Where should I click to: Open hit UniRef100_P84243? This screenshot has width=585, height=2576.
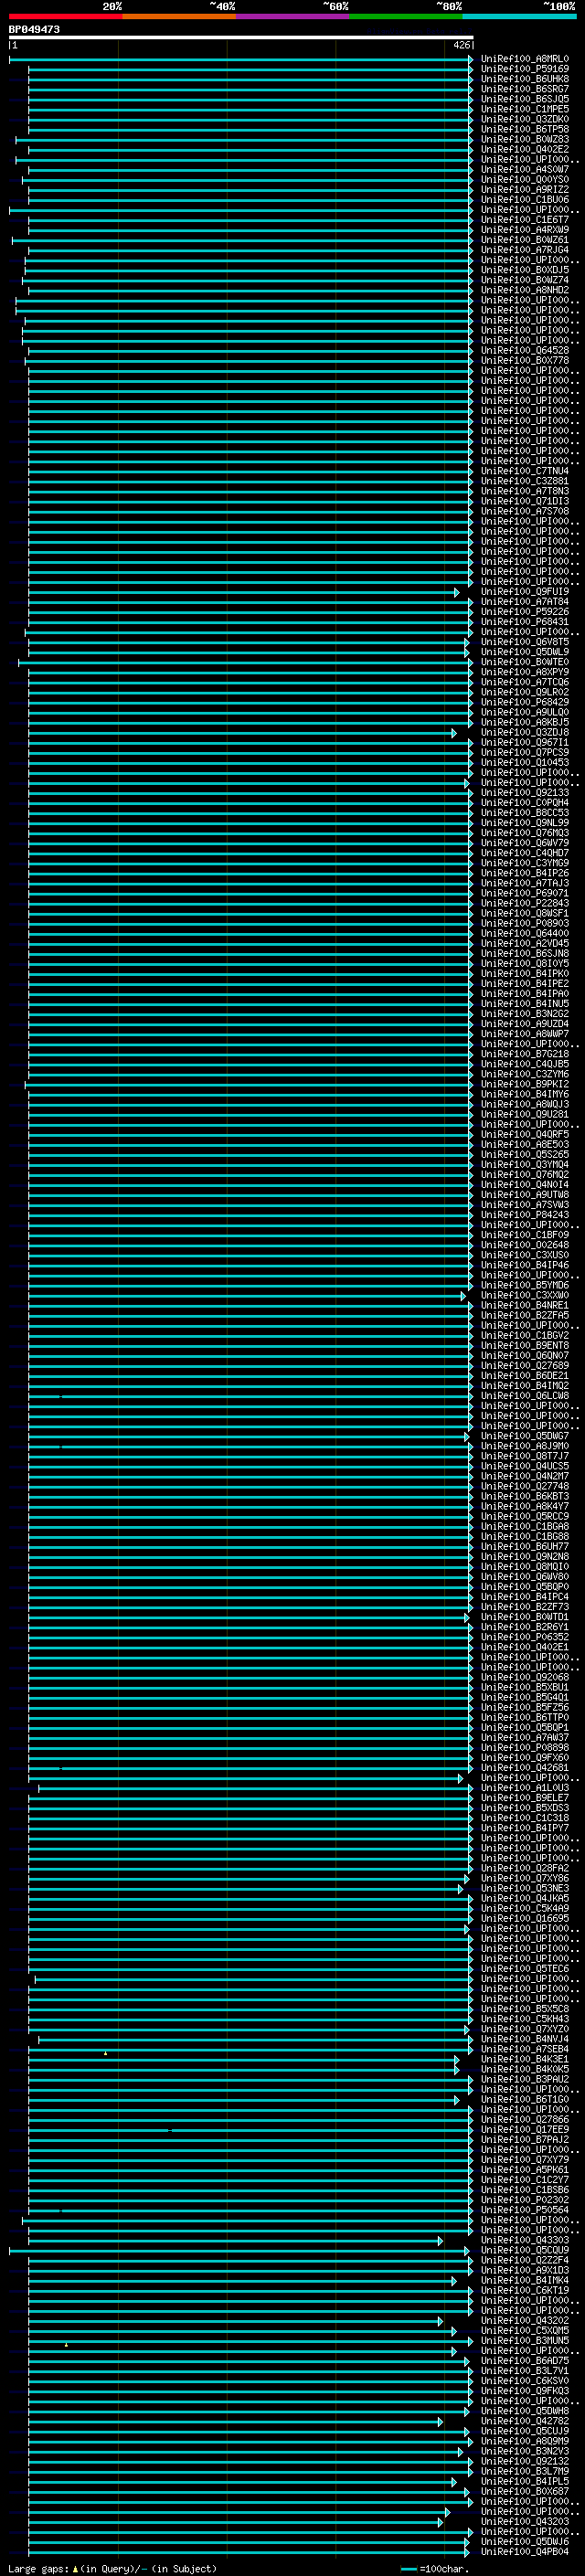tap(524, 1214)
